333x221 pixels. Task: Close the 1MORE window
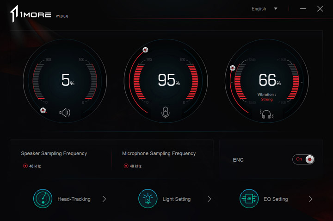[x=320, y=9]
